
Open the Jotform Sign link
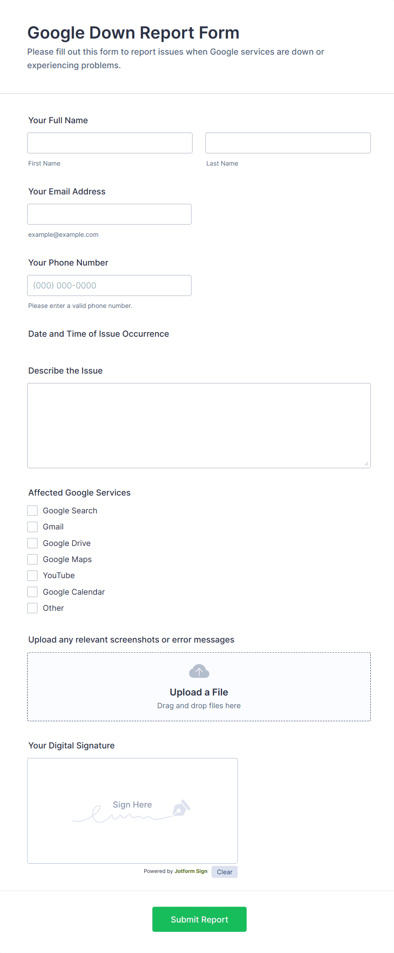pyautogui.click(x=191, y=871)
